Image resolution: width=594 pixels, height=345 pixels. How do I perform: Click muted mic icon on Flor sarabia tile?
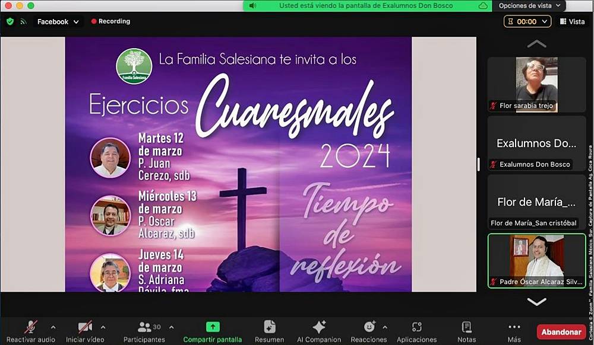[493, 106]
